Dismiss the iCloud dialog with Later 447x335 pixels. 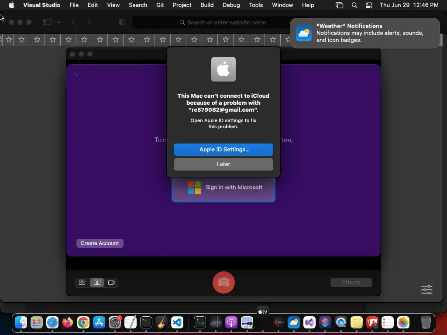tap(223, 164)
